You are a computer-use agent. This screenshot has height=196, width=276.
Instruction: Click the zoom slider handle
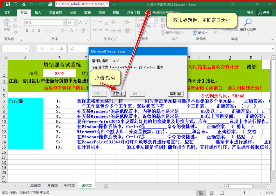(244, 193)
